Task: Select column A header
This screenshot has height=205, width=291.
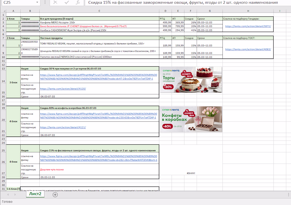Action: point(13,11)
